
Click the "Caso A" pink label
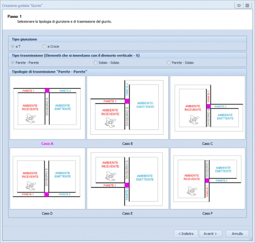pyautogui.click(x=47, y=144)
